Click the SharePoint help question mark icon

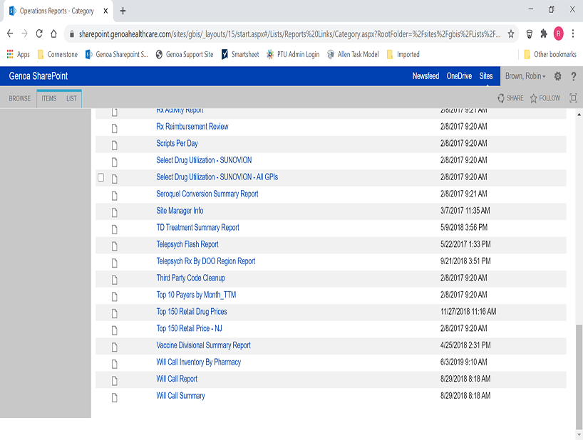[x=574, y=76]
